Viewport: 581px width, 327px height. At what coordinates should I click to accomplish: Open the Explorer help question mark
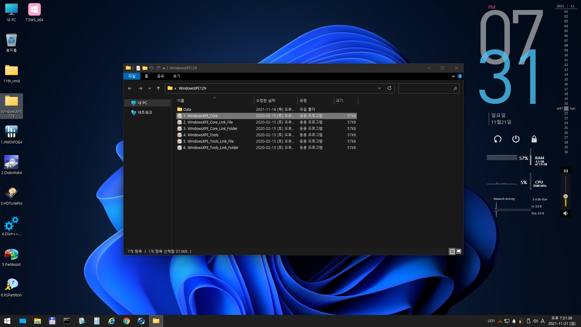click(460, 76)
